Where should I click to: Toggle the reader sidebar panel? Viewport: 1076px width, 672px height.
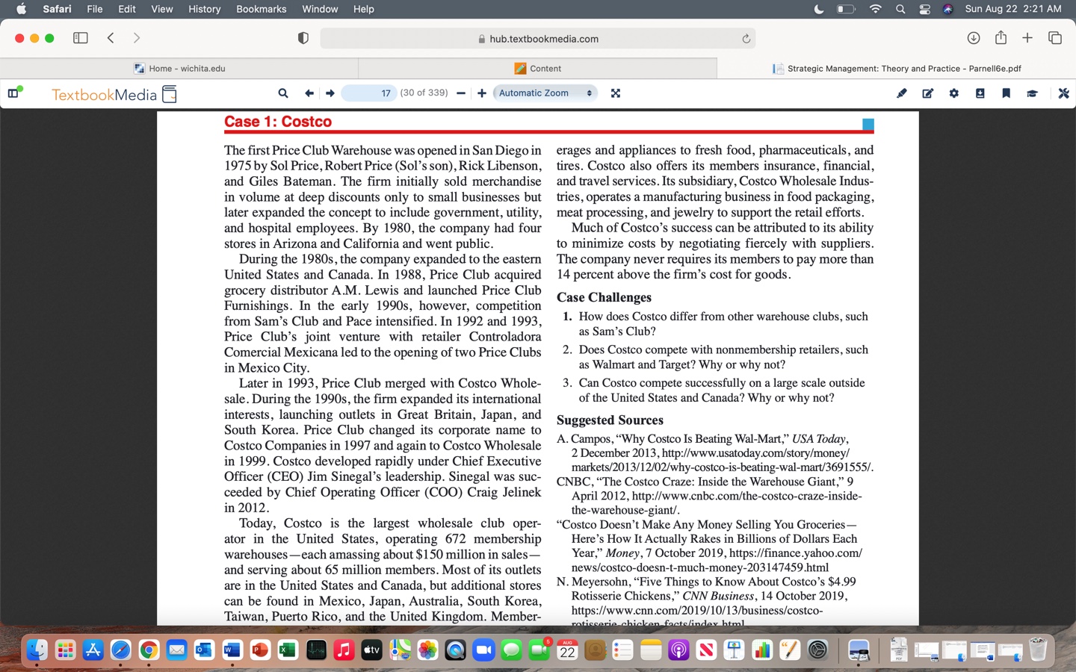pos(13,93)
